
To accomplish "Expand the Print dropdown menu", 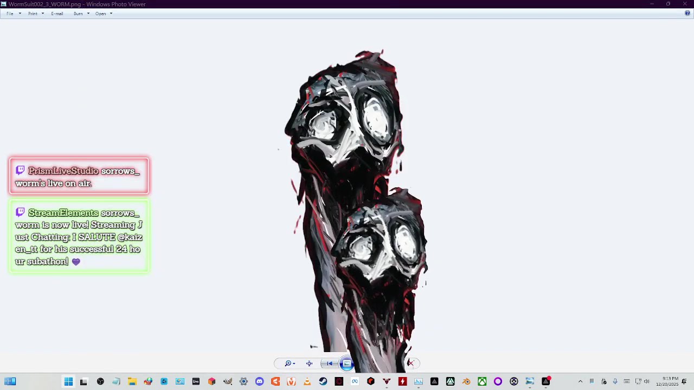I will 36,14.
